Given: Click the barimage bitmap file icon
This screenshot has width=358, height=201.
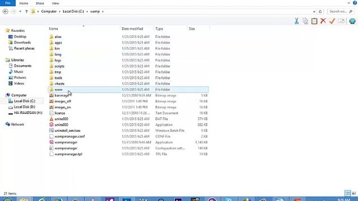Looking at the screenshot, I should tap(51, 95).
